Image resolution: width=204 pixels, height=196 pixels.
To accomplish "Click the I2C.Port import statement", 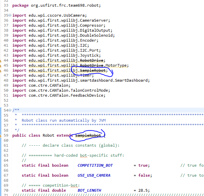I will tap(56, 50).
